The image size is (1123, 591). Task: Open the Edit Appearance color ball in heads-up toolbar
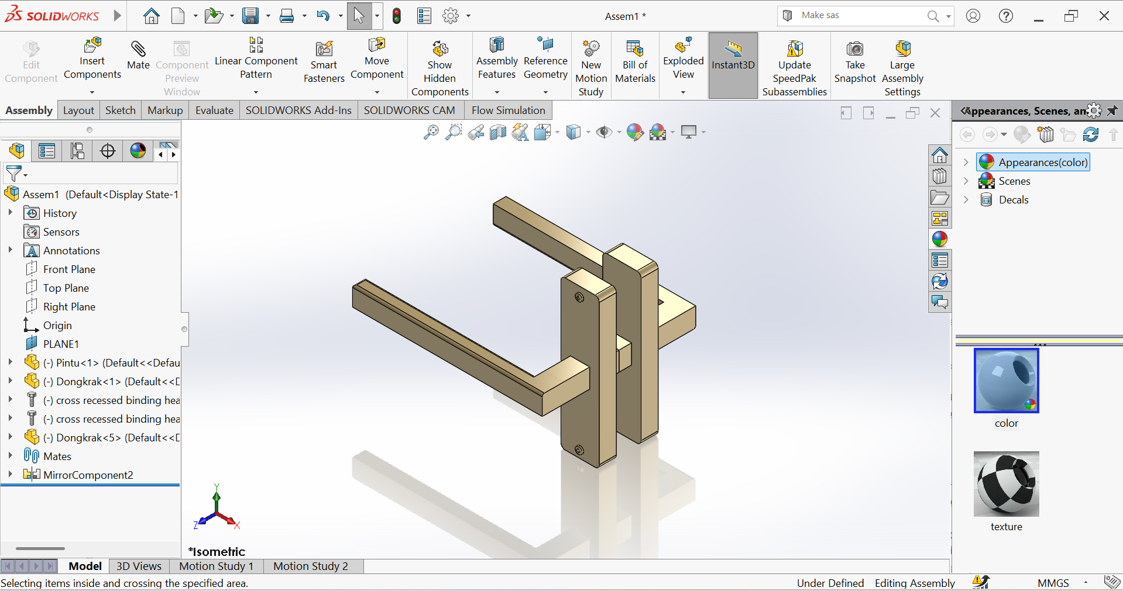[634, 133]
